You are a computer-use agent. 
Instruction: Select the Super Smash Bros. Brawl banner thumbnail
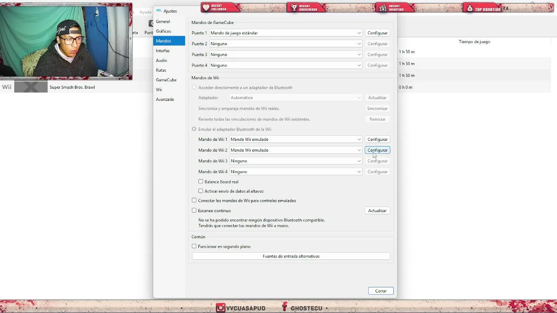(x=31, y=87)
